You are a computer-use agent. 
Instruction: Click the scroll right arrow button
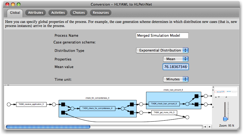coord(210,127)
